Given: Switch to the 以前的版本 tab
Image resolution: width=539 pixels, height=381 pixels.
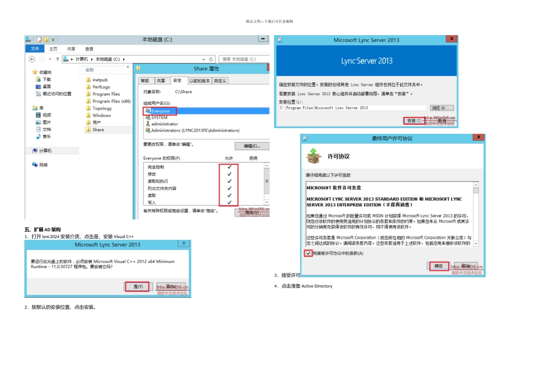Looking at the screenshot, I should tap(199, 81).
